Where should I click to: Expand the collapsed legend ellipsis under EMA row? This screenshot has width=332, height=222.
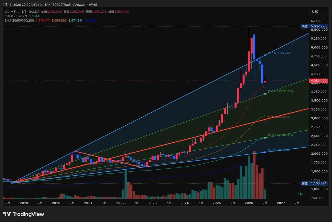click(6, 25)
